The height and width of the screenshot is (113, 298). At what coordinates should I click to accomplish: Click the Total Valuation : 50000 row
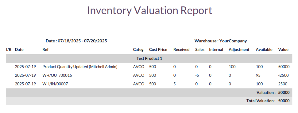point(149,101)
